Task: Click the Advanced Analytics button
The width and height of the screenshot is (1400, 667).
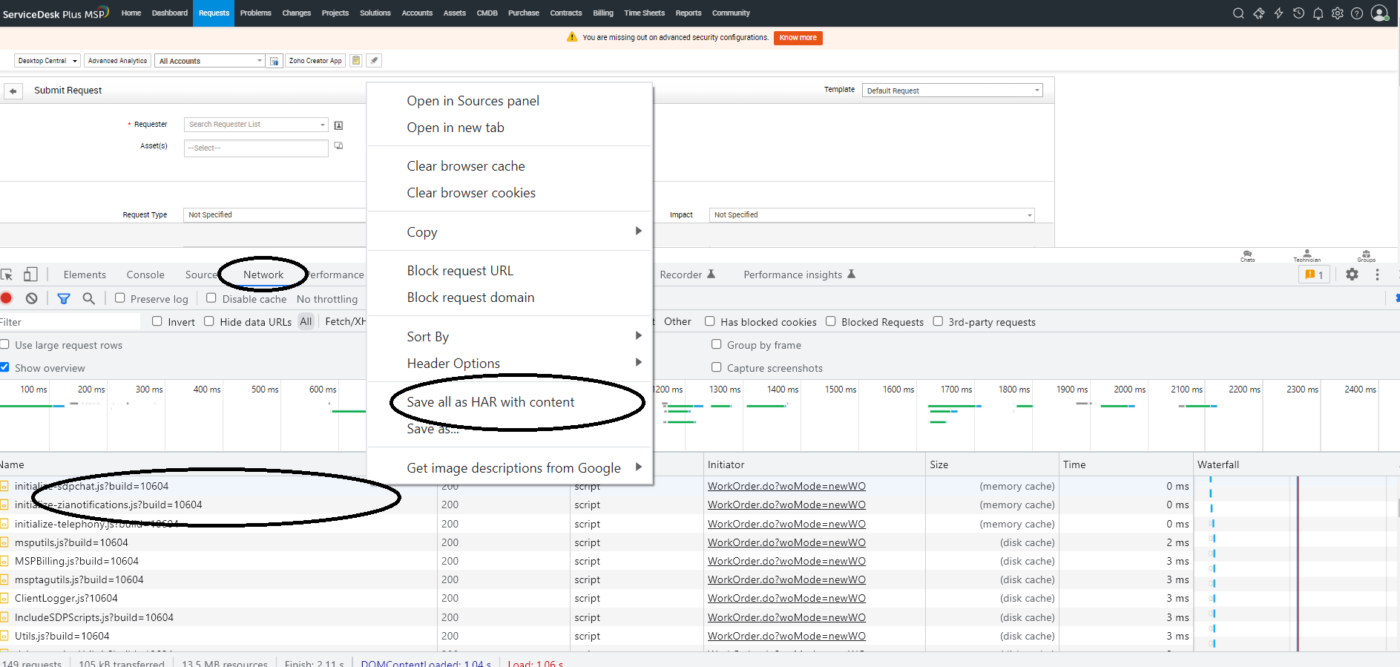Action: [117, 61]
